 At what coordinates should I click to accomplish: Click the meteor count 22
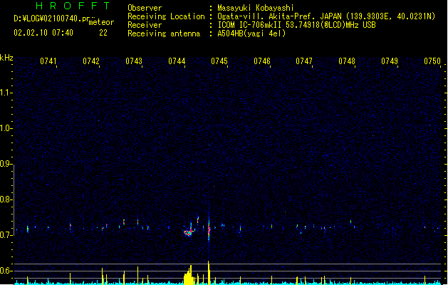pyautogui.click(x=103, y=33)
